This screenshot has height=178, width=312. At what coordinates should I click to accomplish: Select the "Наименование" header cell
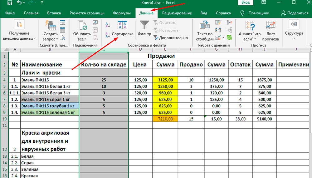[x=50, y=65]
